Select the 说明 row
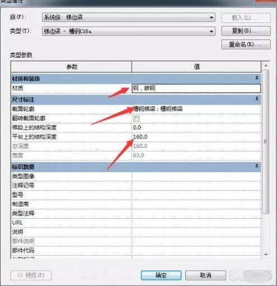 click(136, 232)
